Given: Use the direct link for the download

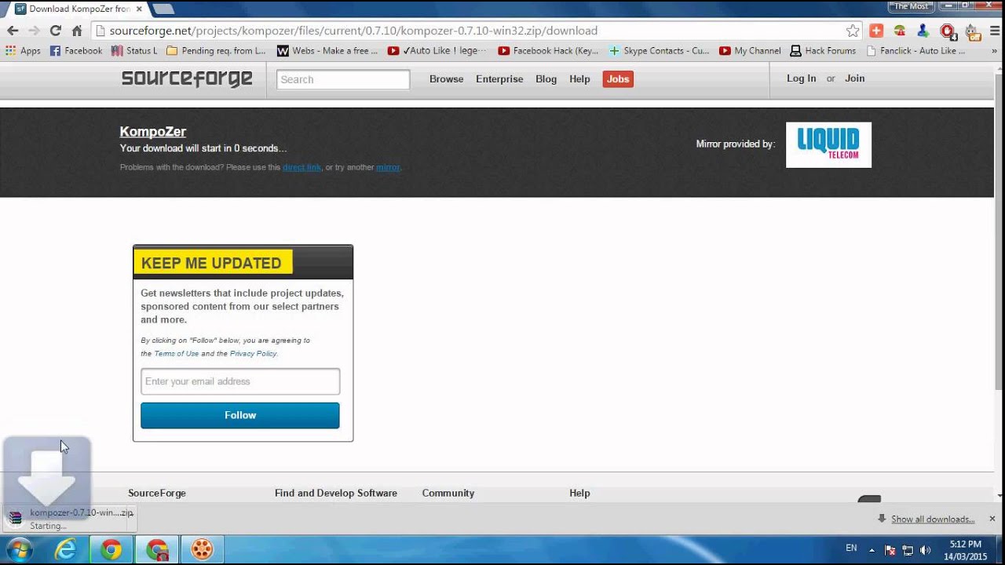Looking at the screenshot, I should tap(301, 167).
